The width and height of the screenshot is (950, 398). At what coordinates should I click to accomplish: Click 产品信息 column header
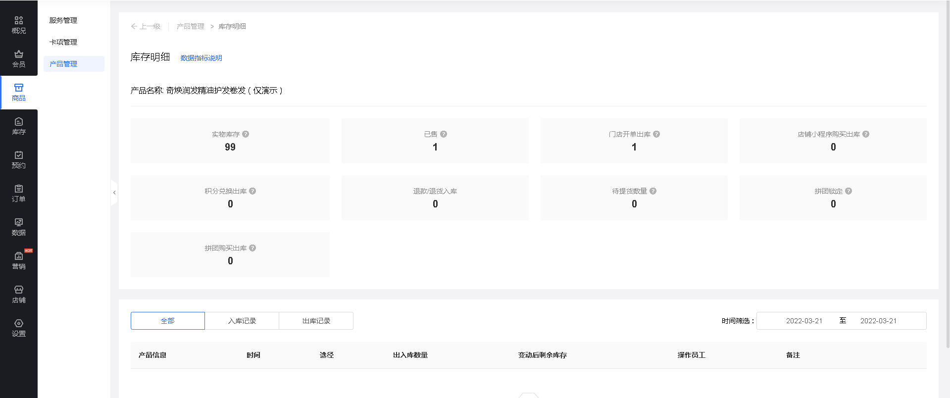pos(152,355)
